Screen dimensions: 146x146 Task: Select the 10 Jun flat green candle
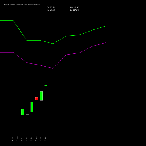pyautogui.click(x=18, y=109)
